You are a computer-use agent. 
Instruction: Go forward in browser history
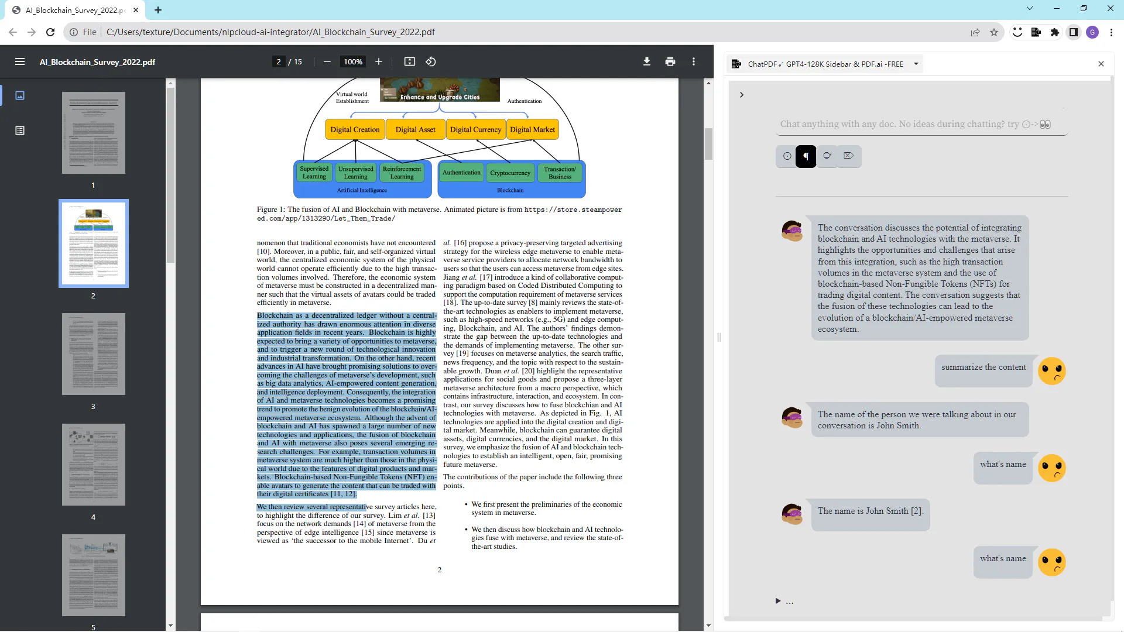[x=32, y=32]
